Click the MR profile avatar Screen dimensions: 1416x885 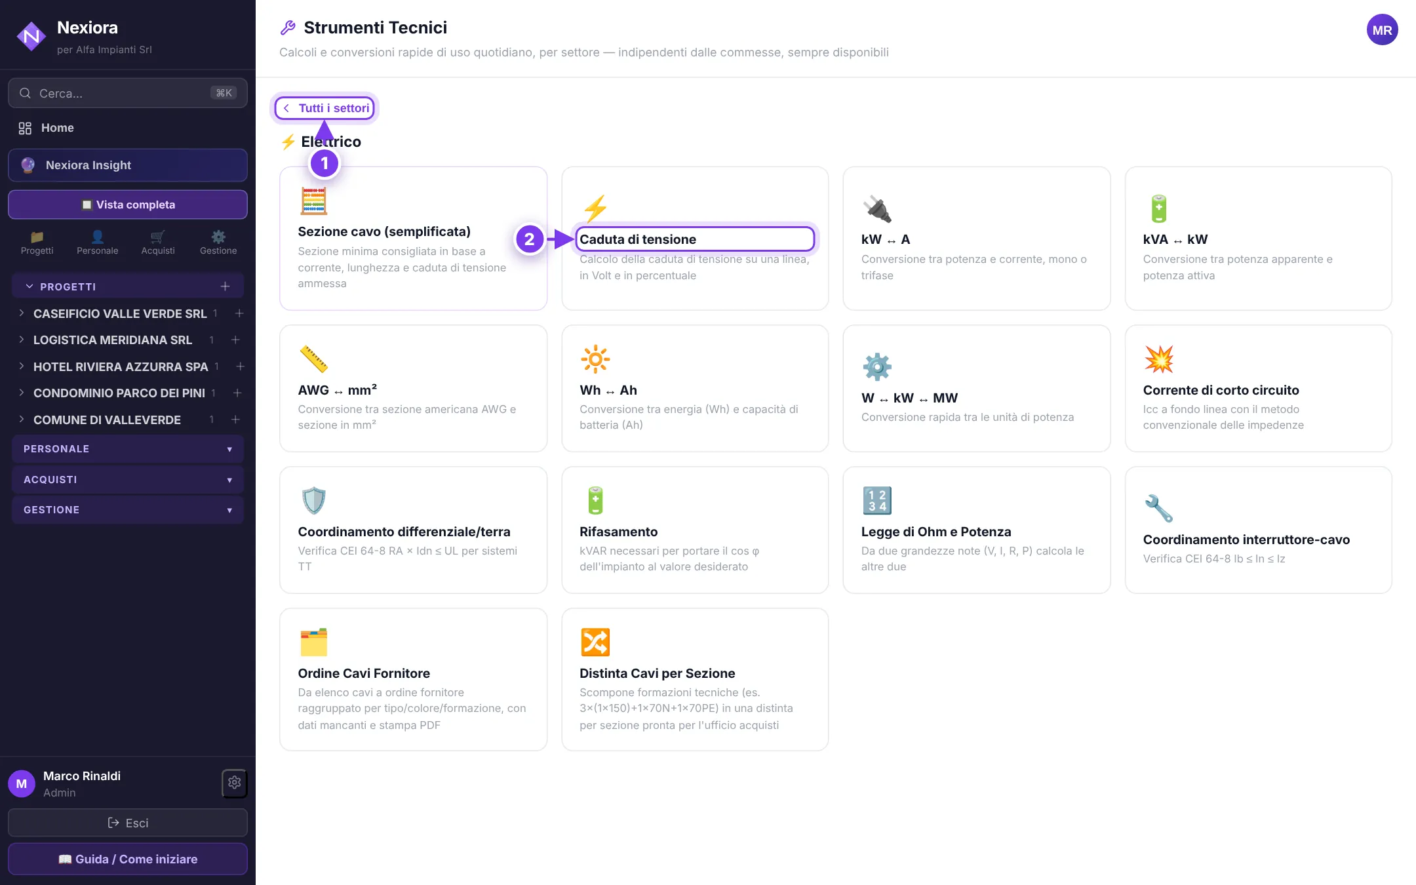pyautogui.click(x=1382, y=30)
